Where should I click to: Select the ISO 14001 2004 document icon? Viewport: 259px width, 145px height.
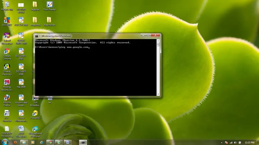(21, 70)
